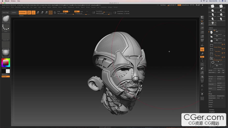Open the Texture Off selector
This screenshot has height=128, width=228.
[x=6, y=45]
